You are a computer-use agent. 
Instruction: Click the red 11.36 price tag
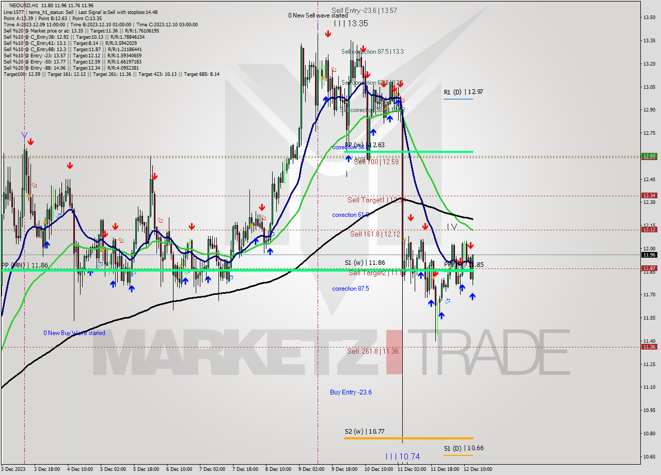649,347
